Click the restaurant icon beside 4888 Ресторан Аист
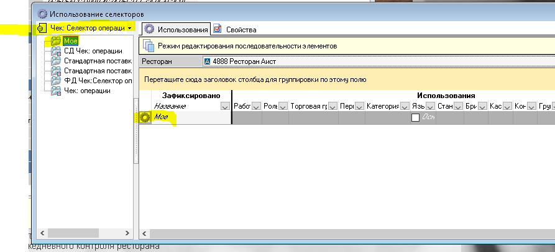555x252 pixels. pyautogui.click(x=208, y=61)
